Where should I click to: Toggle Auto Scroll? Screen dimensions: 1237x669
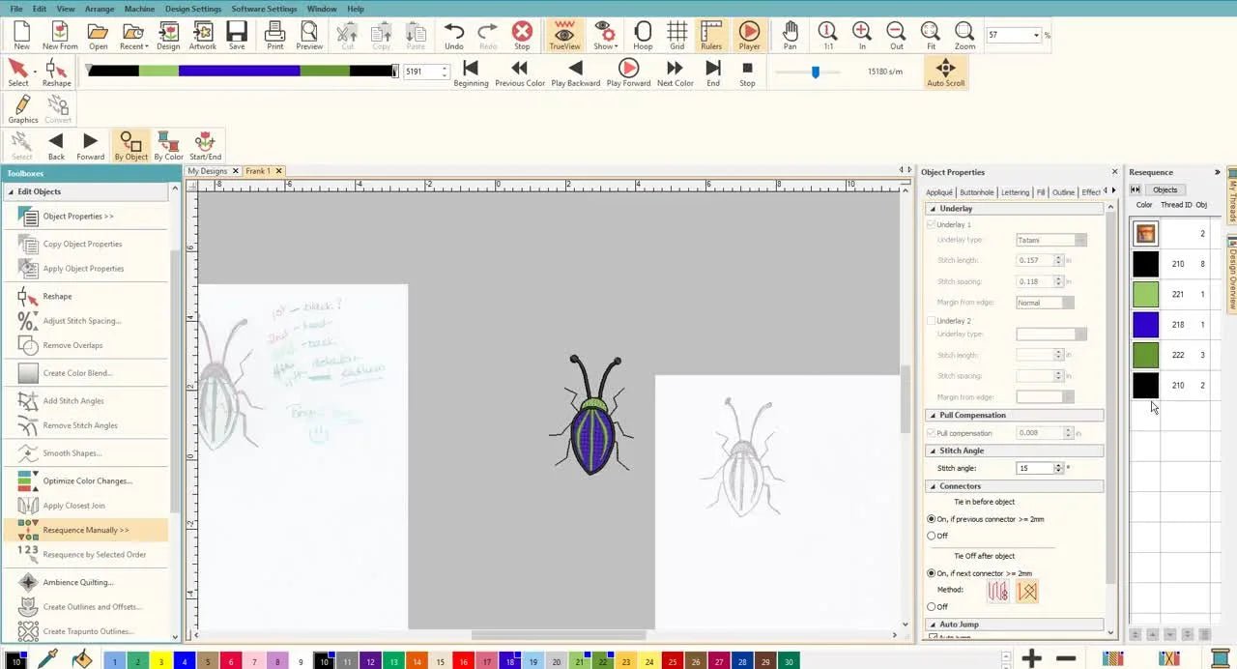(945, 73)
